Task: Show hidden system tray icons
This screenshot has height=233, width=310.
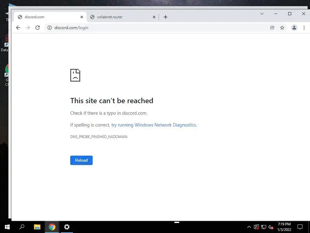Action: 249,227
